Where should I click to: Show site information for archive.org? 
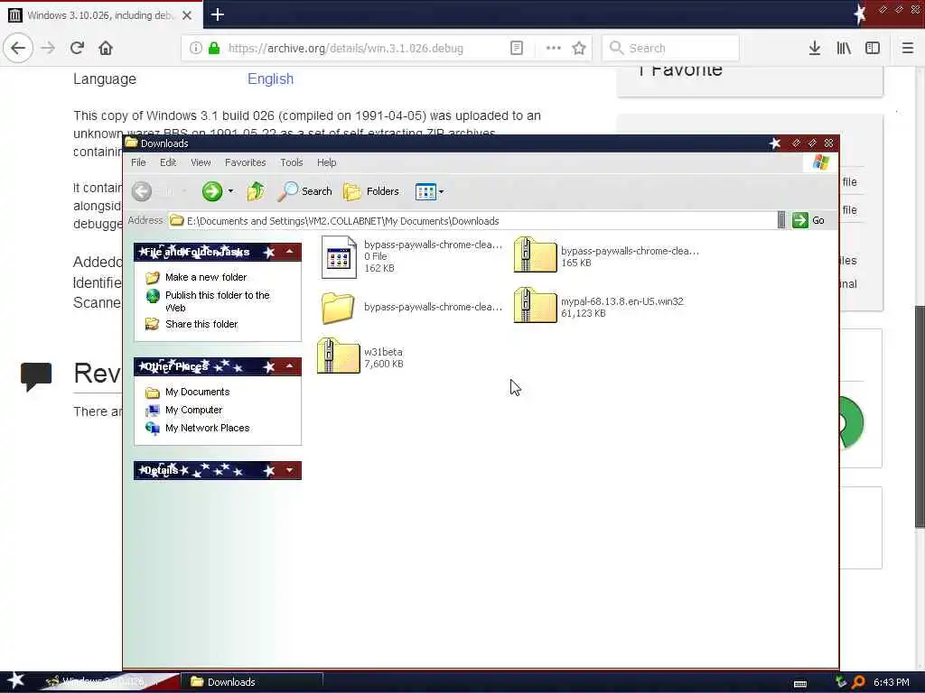[195, 49]
